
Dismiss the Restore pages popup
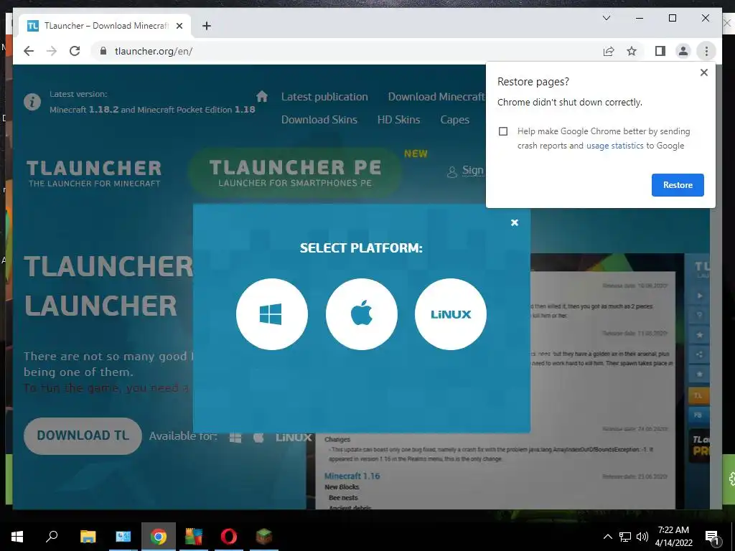tap(703, 72)
